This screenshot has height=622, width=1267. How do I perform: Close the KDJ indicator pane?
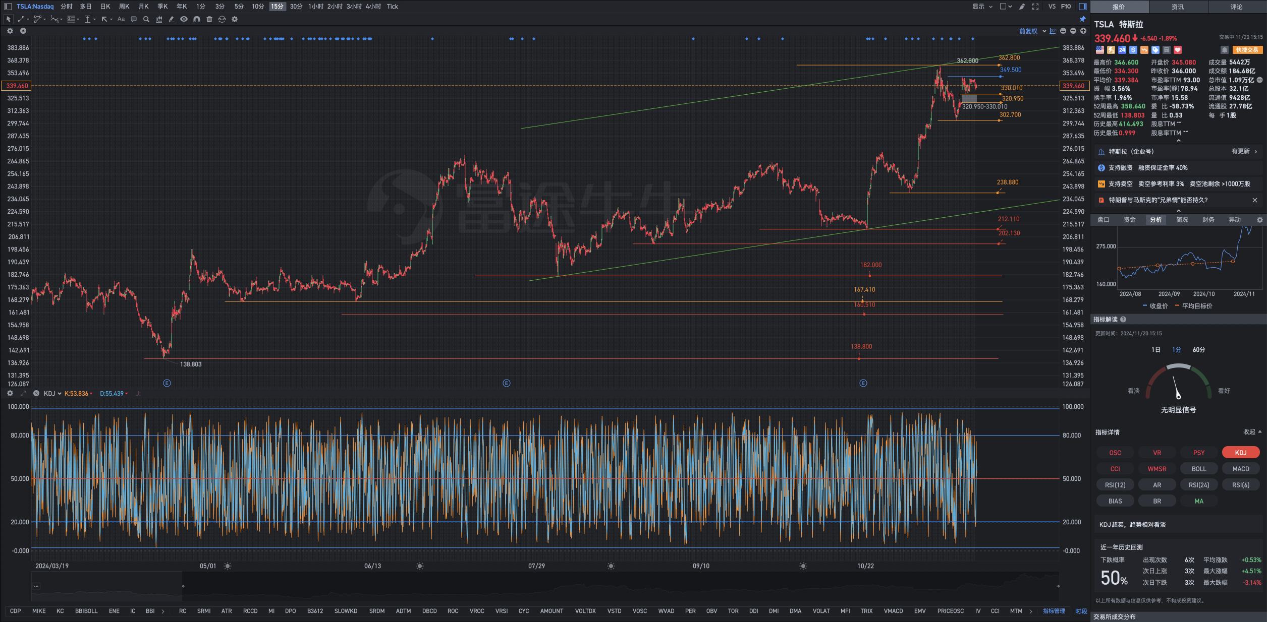36,394
